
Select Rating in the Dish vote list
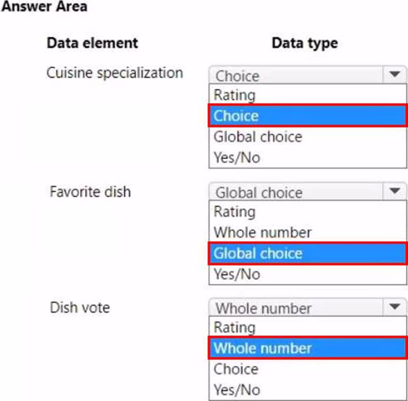235,328
